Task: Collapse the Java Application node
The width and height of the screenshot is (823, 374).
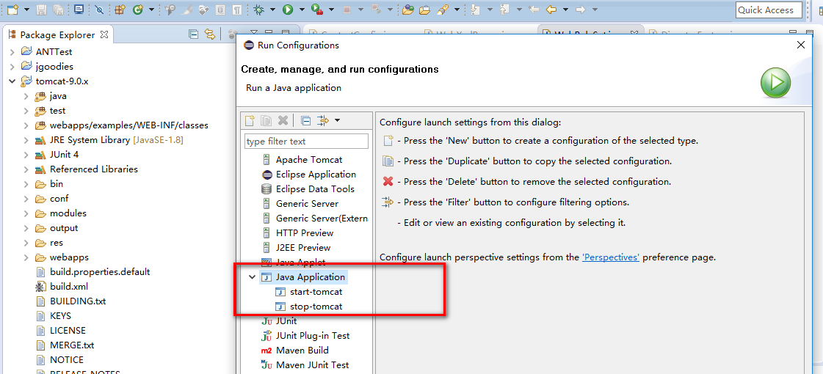Action: point(253,277)
